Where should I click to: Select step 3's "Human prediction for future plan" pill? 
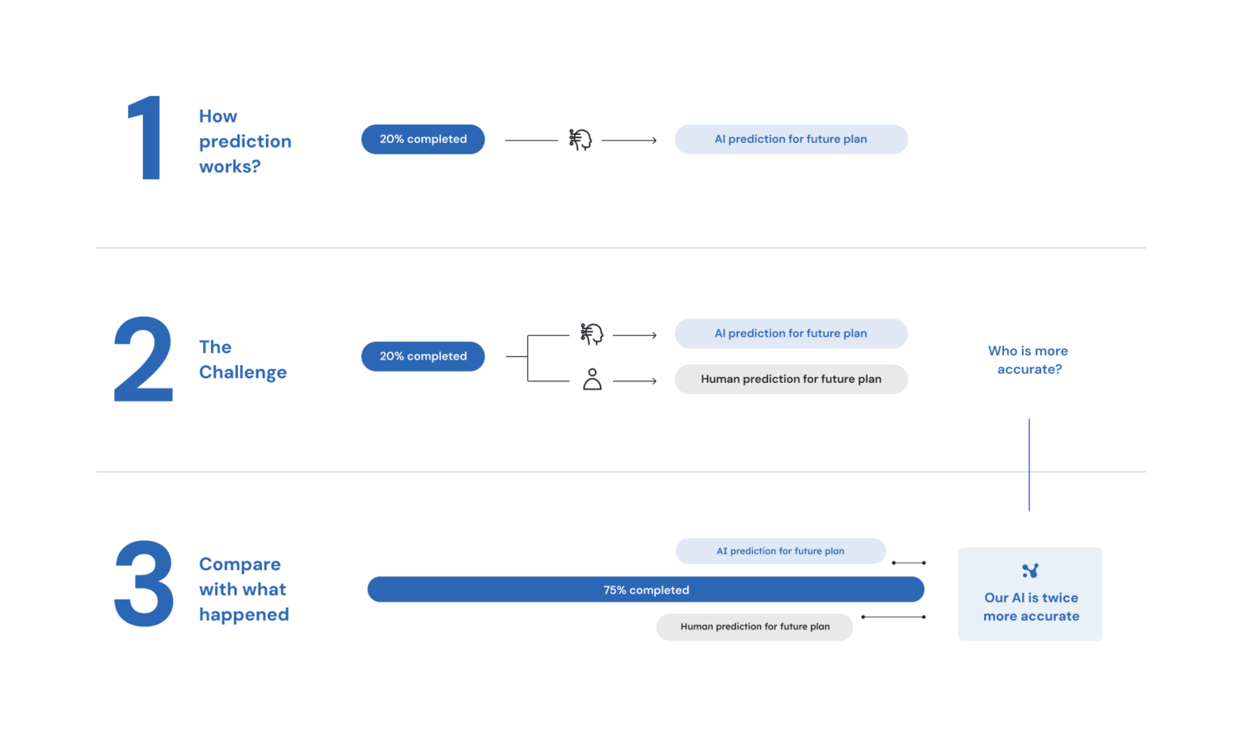click(754, 627)
